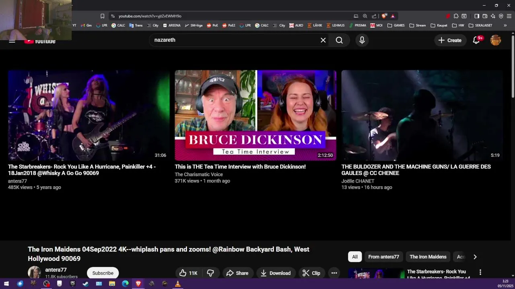Open Epic Games launcher from taskbar
Viewport: 515px width, 289px height.
72,284
